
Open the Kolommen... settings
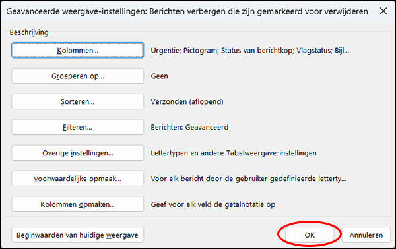[77, 51]
